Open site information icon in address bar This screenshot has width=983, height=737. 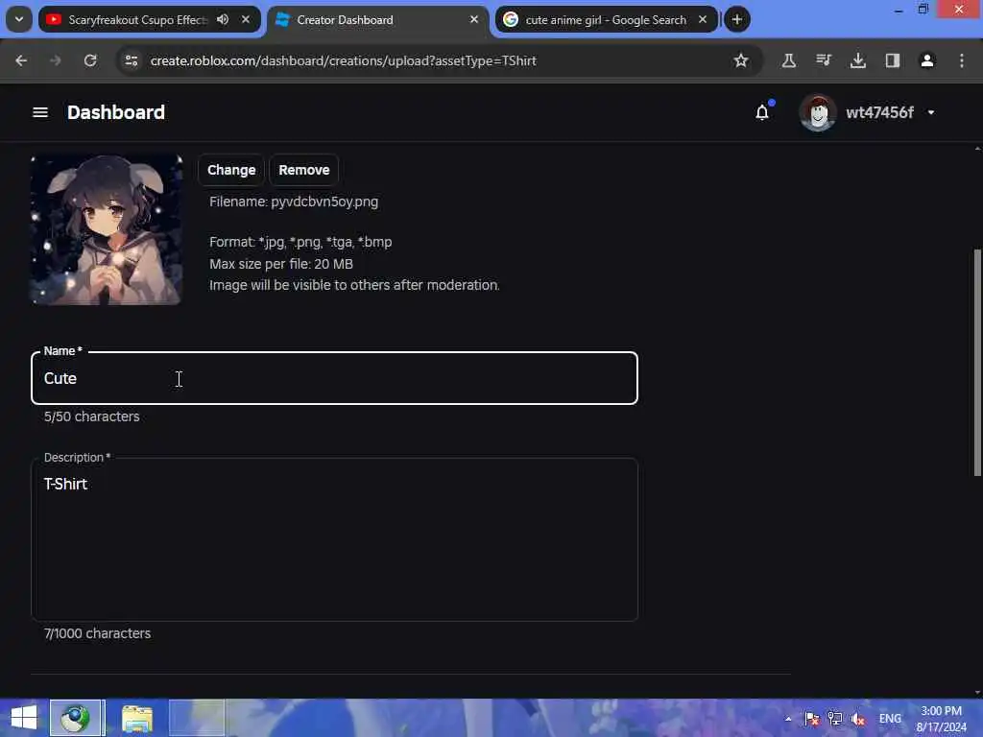pyautogui.click(x=131, y=60)
